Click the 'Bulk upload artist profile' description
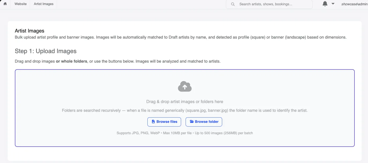Viewport: 368px width, 163px height. (181, 37)
